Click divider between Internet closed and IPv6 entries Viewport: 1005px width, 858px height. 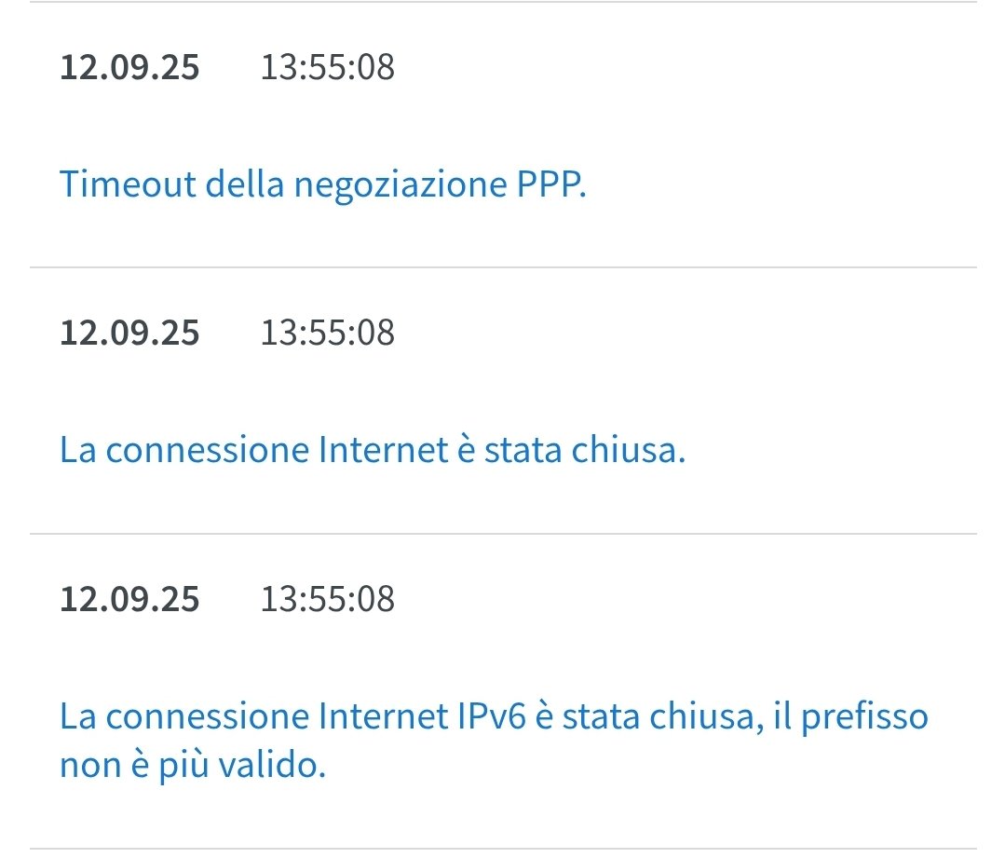click(x=503, y=534)
